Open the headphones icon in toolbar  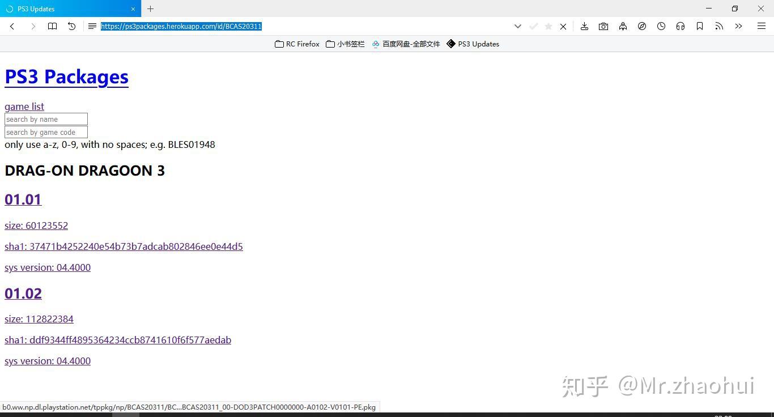[x=681, y=26]
